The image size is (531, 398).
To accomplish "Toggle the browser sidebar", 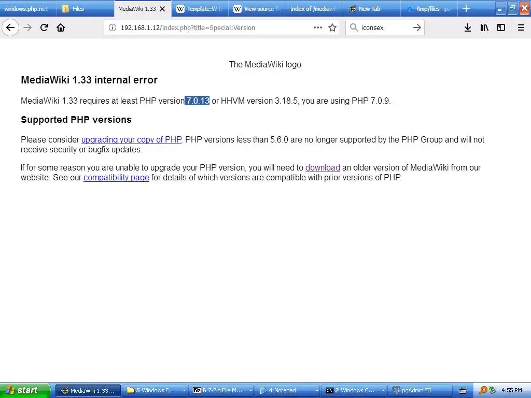I will tap(501, 27).
